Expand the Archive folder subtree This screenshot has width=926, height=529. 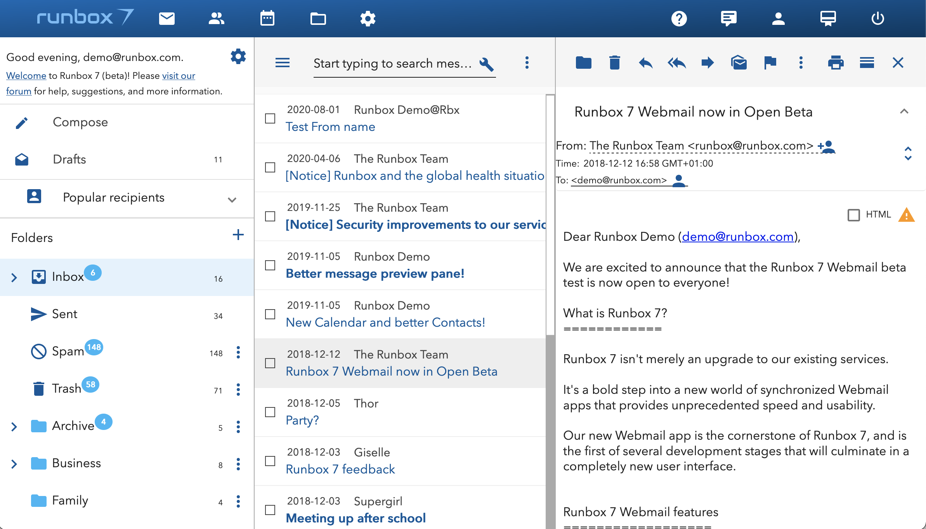coord(14,426)
